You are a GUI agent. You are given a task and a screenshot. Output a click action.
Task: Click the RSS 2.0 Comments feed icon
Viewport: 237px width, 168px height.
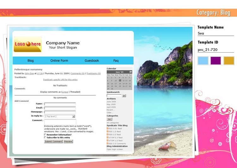point(108,144)
